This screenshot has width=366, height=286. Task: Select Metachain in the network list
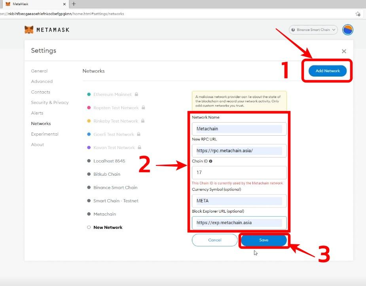(104, 214)
